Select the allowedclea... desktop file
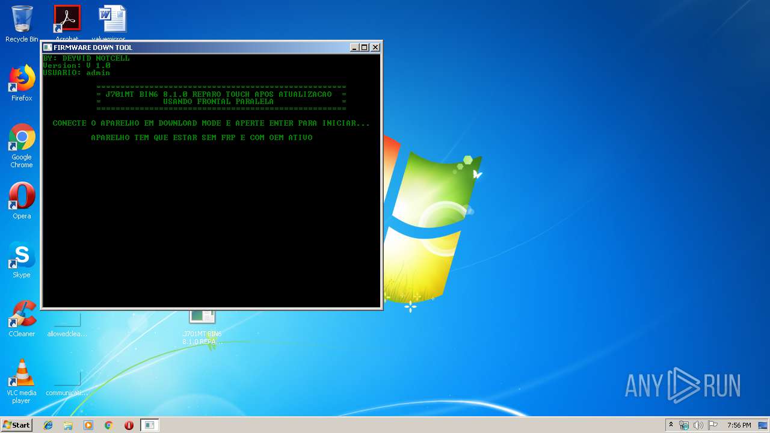This screenshot has width=770, height=433. coord(67,325)
